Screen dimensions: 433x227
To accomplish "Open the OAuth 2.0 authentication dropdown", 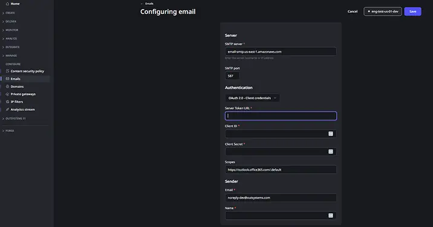I will point(252,98).
